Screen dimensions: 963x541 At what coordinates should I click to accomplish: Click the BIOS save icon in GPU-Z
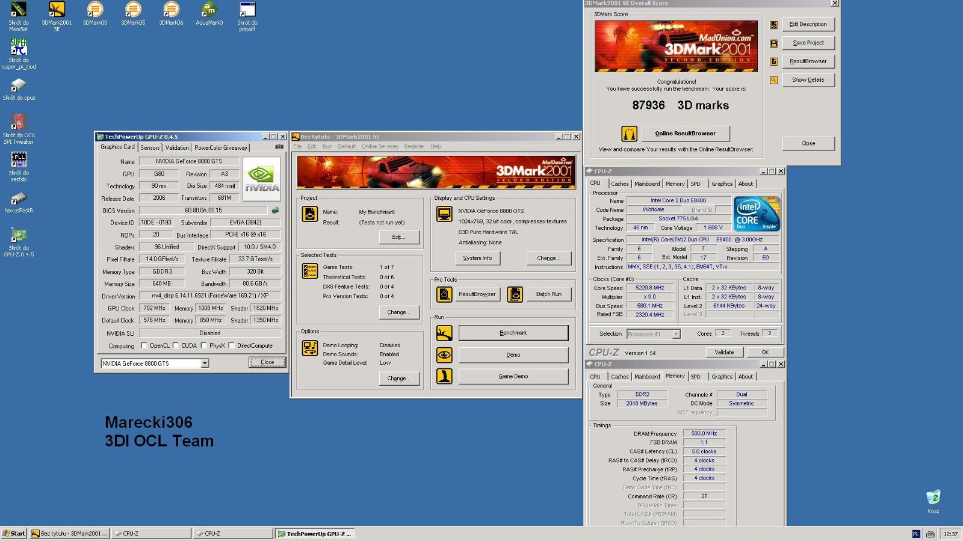(275, 210)
